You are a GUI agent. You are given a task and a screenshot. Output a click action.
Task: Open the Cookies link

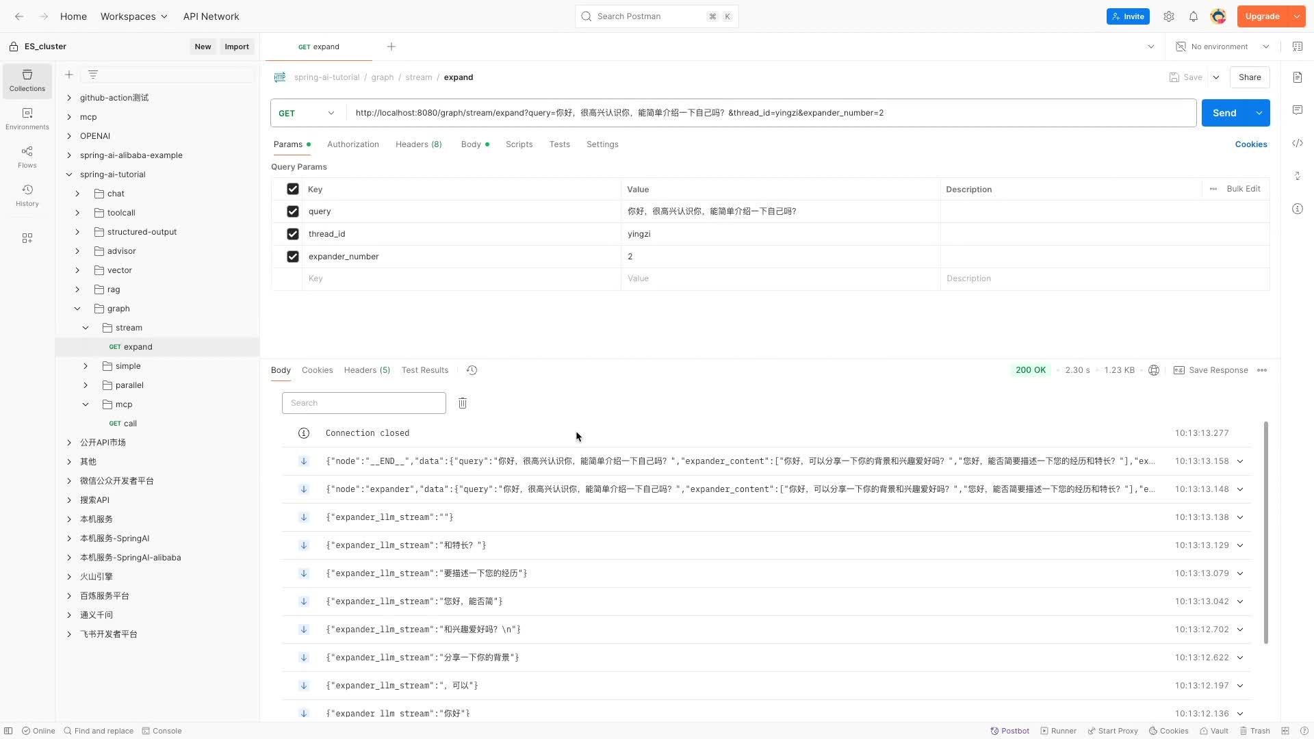[1251, 144]
